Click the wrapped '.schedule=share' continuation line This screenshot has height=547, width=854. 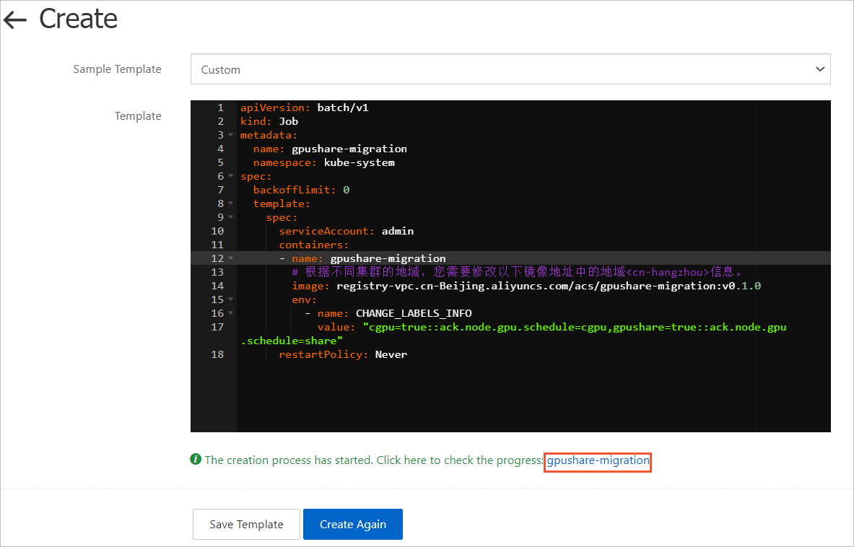pyautogui.click(x=292, y=341)
